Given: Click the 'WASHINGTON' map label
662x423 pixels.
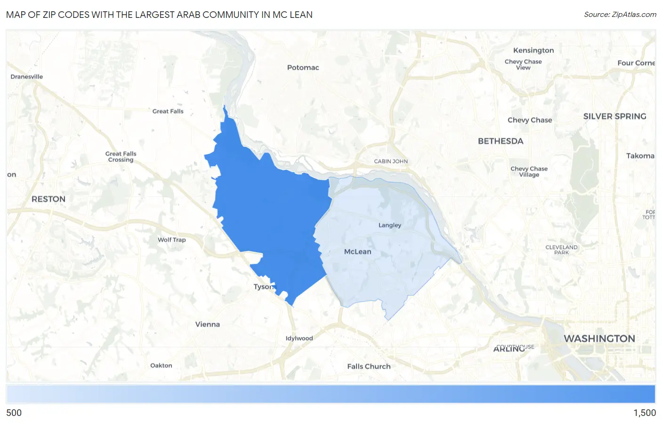Looking at the screenshot, I should (x=599, y=339).
